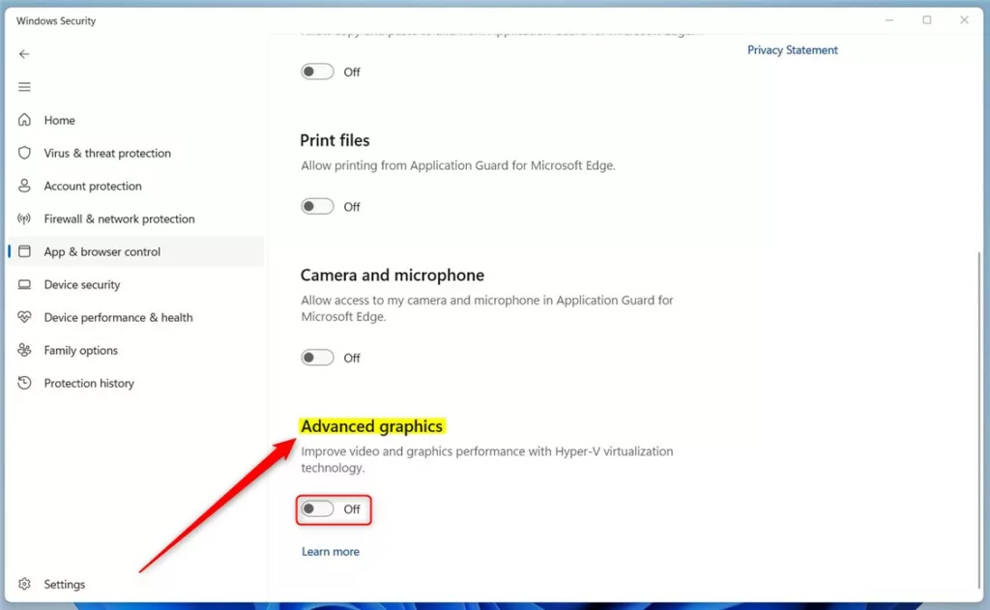
Task: Click the Device performance & health heart icon
Action: point(24,317)
